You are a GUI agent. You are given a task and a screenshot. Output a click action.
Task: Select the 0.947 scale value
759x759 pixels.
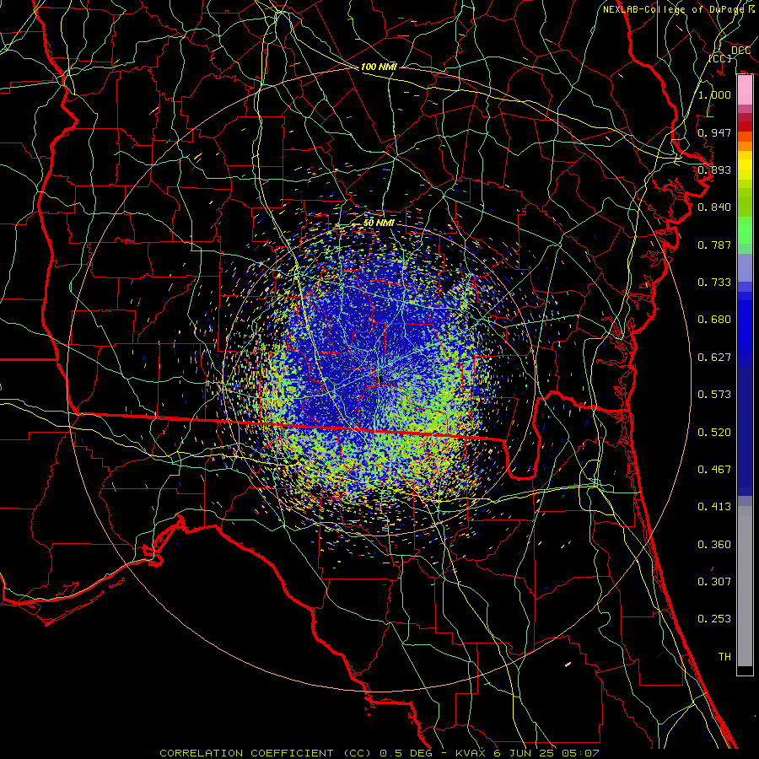[x=714, y=132]
